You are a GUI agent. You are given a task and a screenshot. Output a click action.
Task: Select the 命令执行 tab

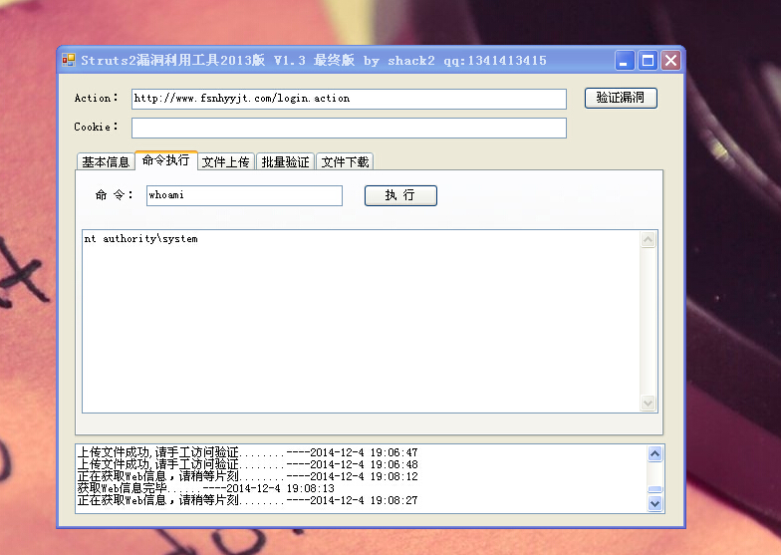165,160
